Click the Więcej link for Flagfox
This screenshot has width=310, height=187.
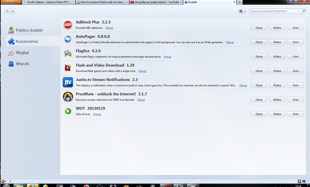tap(167, 57)
